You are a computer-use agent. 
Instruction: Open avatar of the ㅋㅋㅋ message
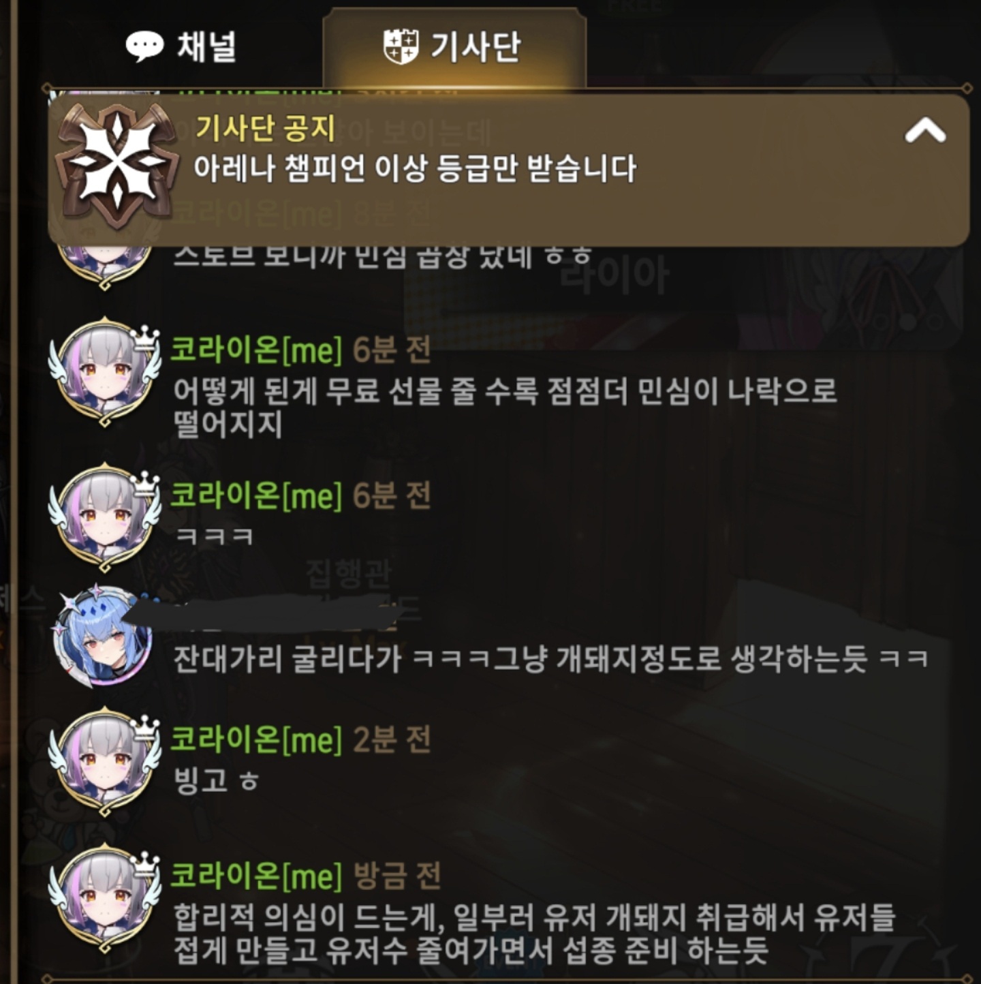(x=104, y=518)
